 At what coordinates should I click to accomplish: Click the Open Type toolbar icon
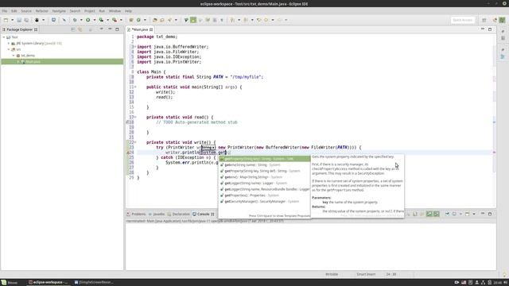[155, 20]
